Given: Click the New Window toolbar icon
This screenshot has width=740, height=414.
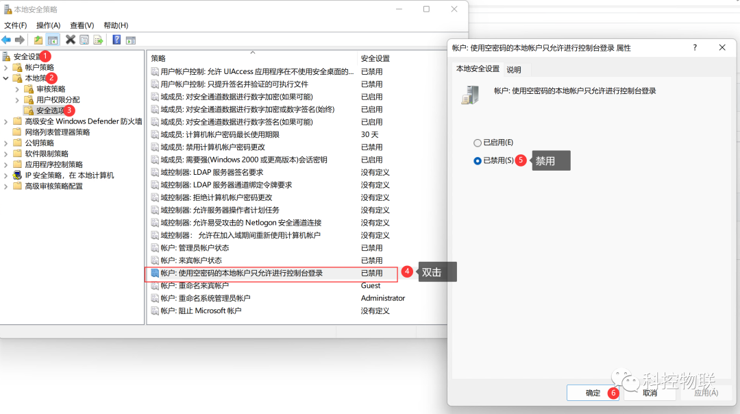Looking at the screenshot, I should [131, 39].
